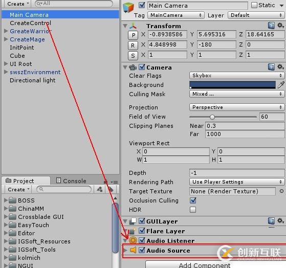Click the P position button
Screen dimensions: 286x268
click(133, 35)
